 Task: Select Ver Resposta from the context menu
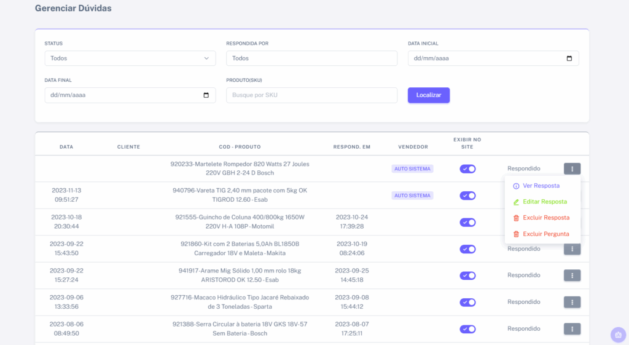pyautogui.click(x=541, y=186)
